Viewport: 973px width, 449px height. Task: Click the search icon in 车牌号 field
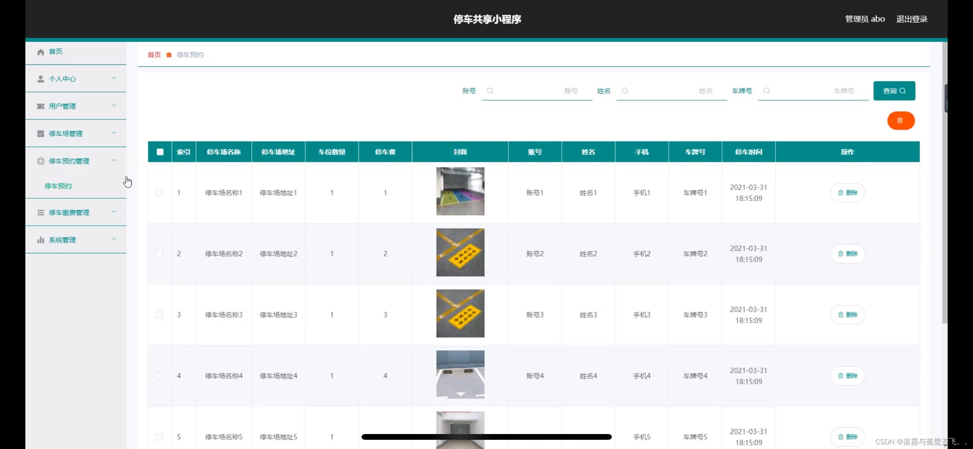pos(766,91)
